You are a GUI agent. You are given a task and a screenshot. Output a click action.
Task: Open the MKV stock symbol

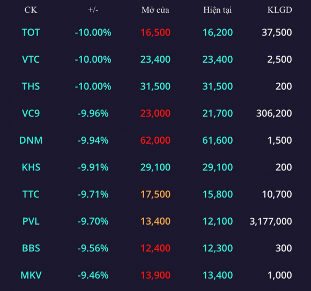pos(31,275)
